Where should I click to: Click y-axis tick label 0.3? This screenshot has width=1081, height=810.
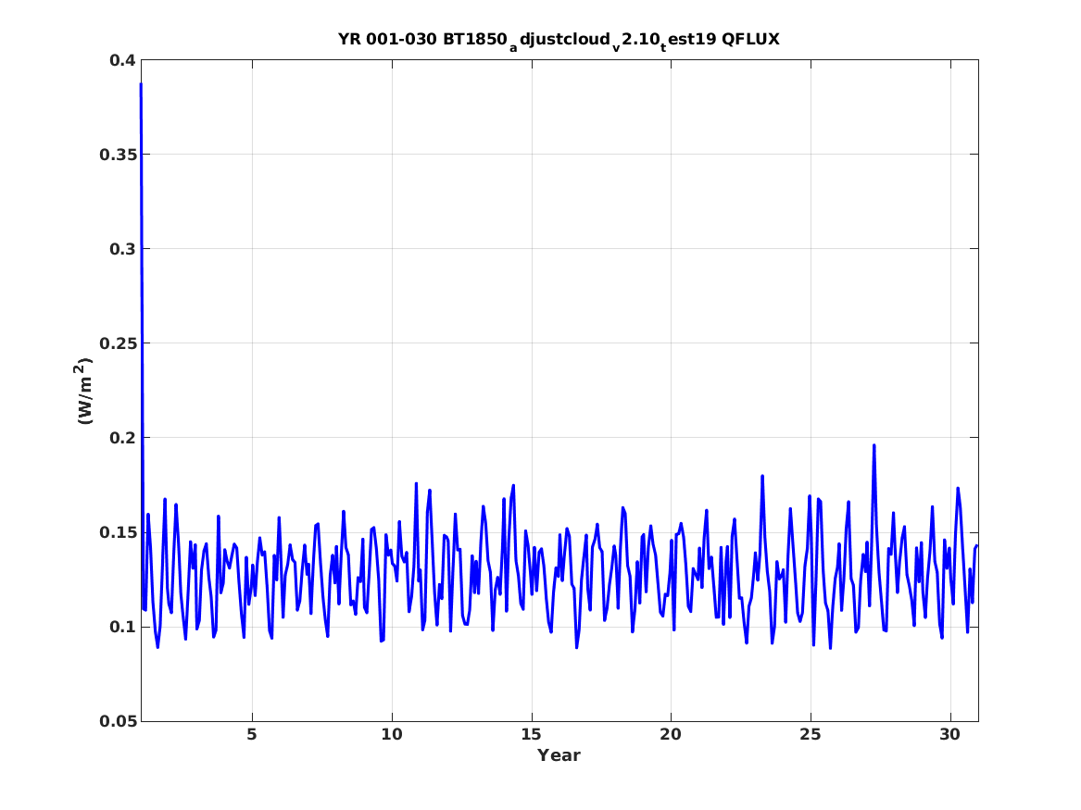pyautogui.click(x=122, y=249)
